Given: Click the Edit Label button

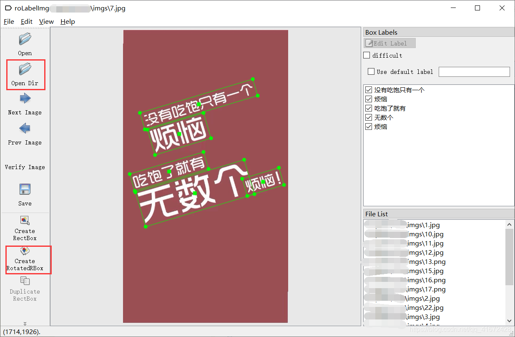Looking at the screenshot, I should pyautogui.click(x=389, y=43).
